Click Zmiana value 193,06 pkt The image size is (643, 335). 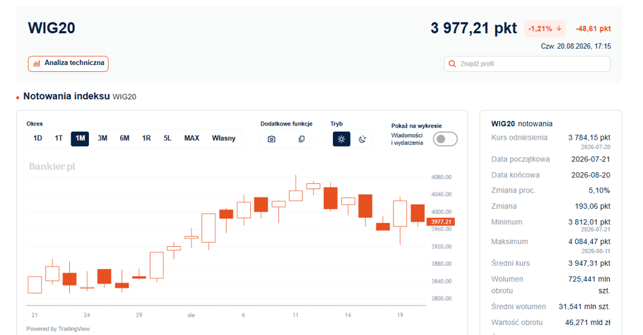pyautogui.click(x=593, y=206)
